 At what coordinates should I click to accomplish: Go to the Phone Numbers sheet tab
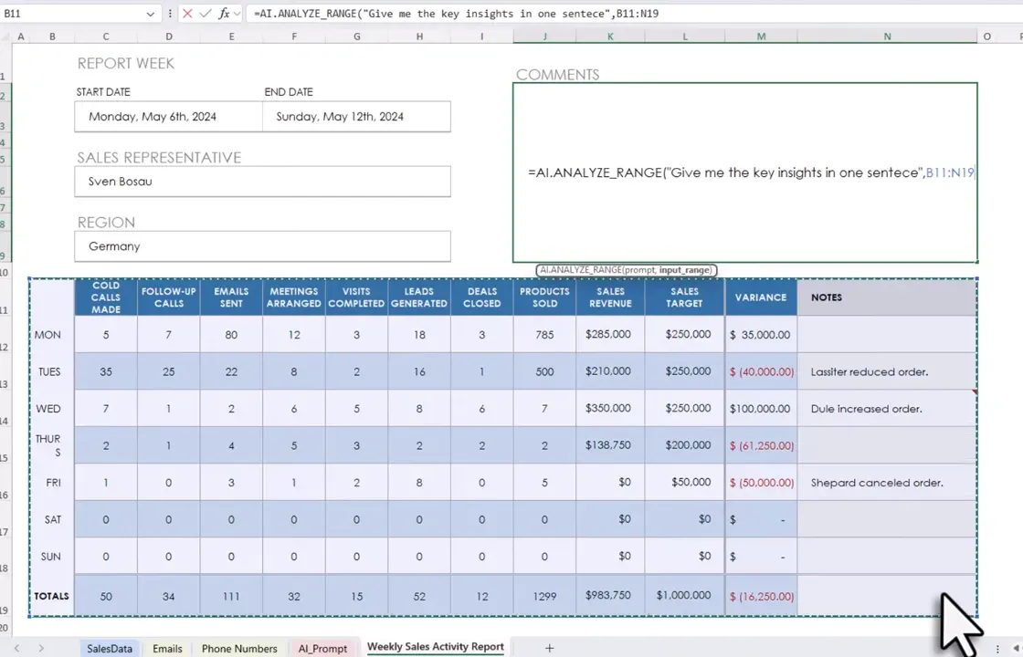pos(239,649)
